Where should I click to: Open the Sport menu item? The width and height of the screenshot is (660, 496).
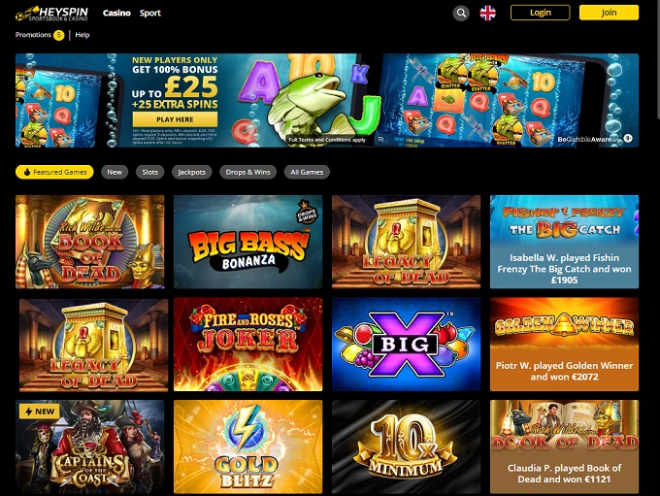pos(150,13)
